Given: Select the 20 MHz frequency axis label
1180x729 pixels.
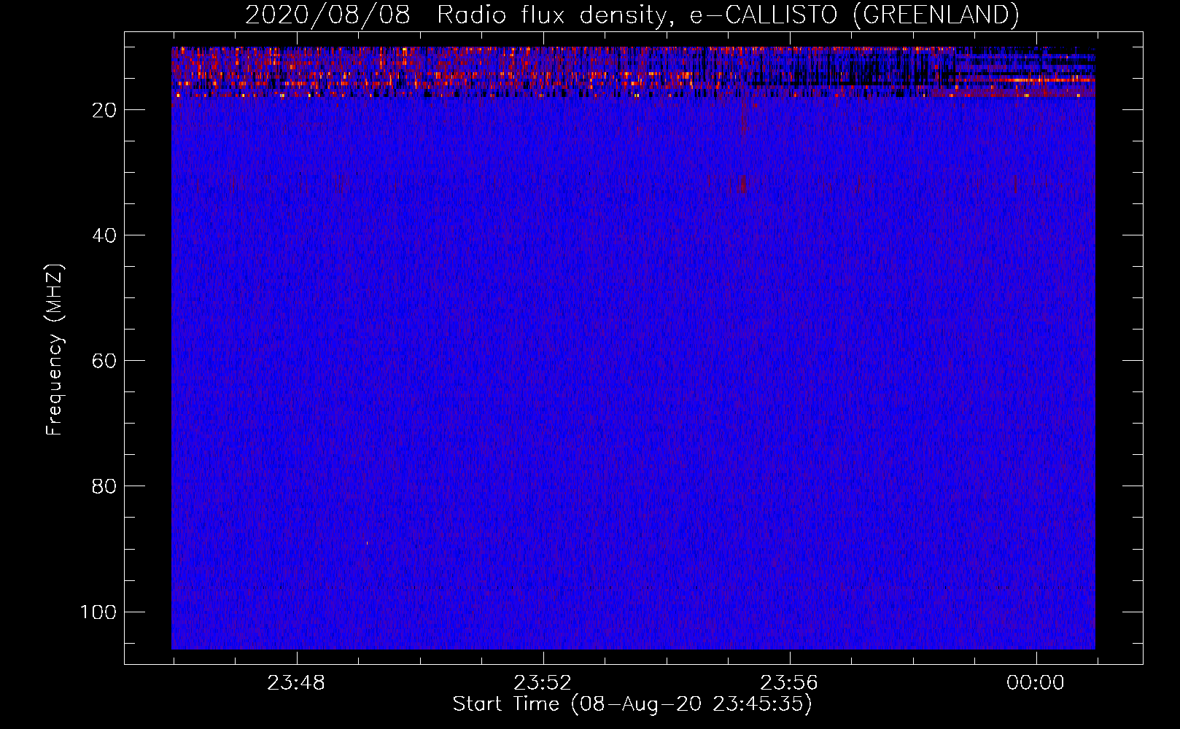Looking at the screenshot, I should 105,110.
